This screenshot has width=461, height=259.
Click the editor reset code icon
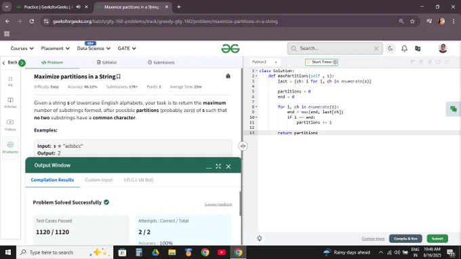(x=438, y=62)
